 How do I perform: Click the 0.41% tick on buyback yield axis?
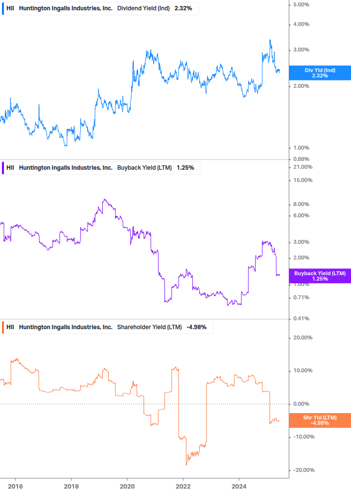pos(301,318)
